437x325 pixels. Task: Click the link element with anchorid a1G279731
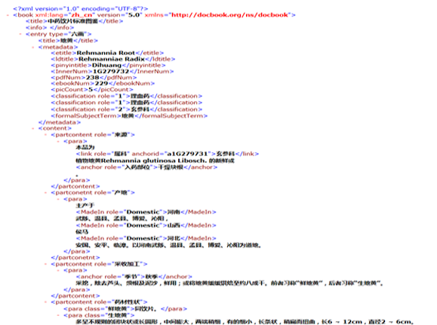pos(168,154)
